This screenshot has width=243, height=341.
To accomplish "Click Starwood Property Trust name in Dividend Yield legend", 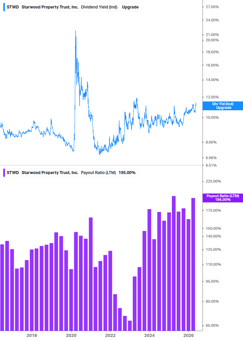I will [50, 7].
